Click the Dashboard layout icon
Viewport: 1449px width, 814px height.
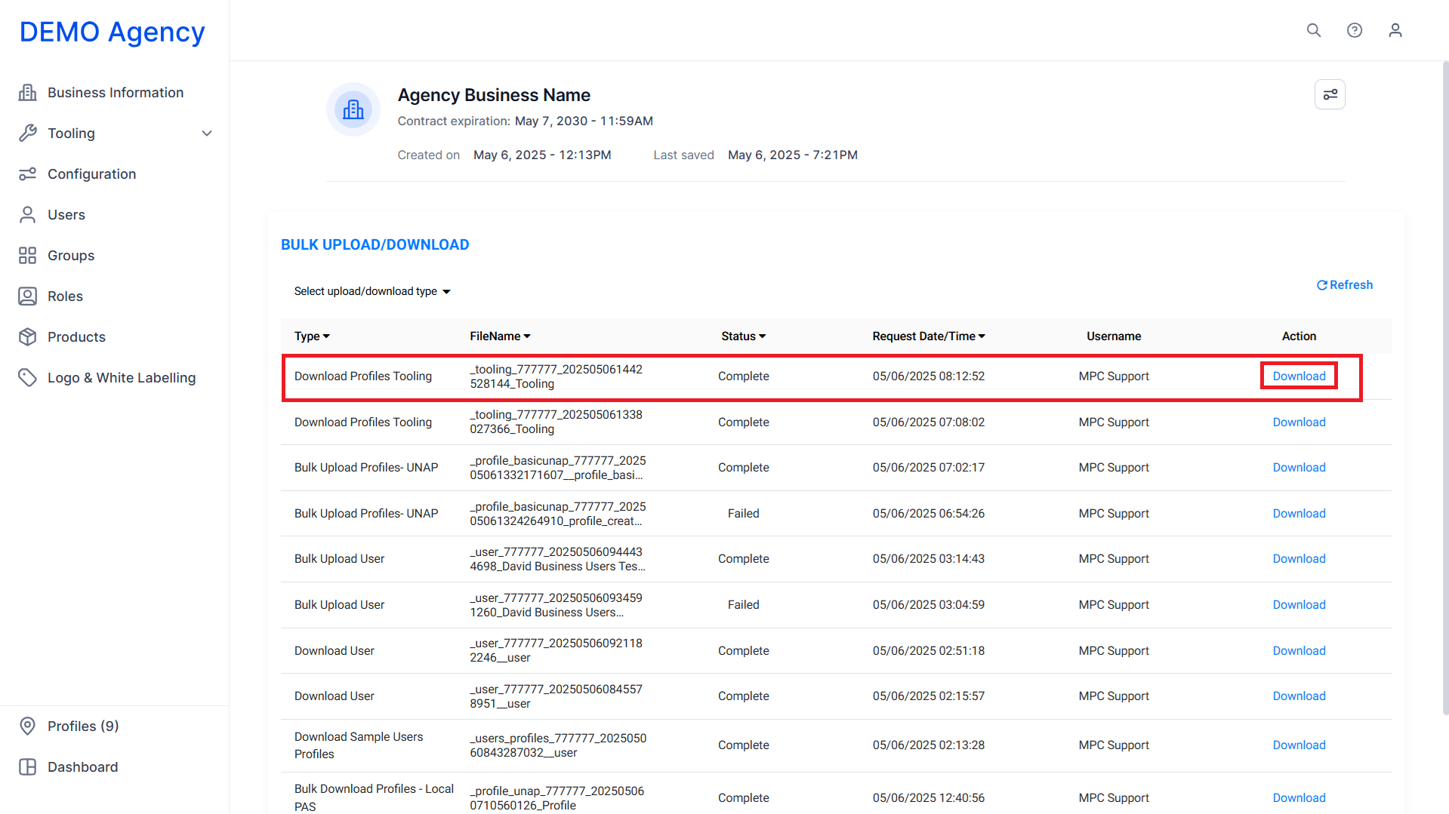[28, 767]
